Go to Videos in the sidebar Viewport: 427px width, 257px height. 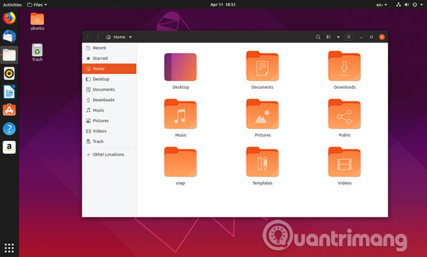[109, 131]
